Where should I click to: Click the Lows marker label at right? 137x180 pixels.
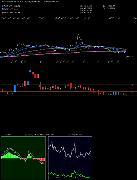(135, 62)
